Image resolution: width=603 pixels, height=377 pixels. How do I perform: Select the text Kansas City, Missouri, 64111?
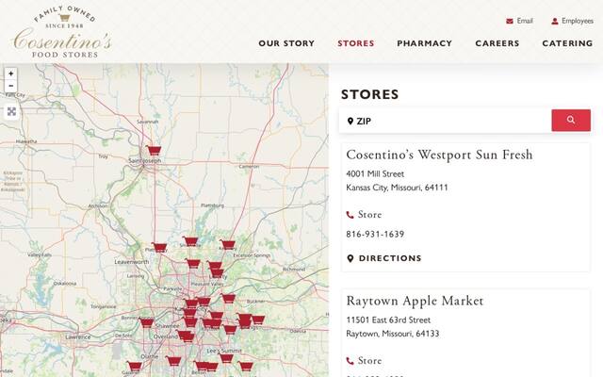pos(397,188)
